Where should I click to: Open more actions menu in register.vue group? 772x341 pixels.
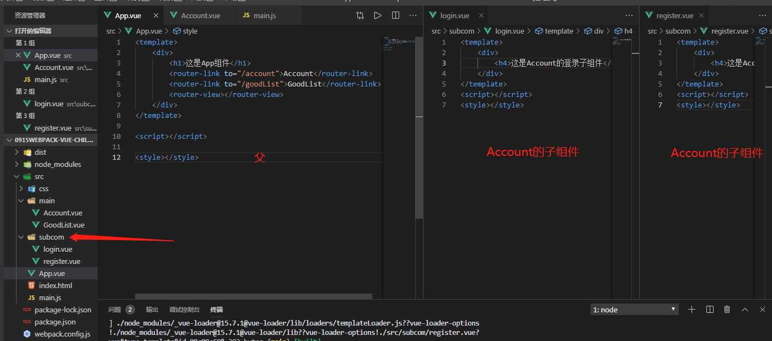[764, 15]
